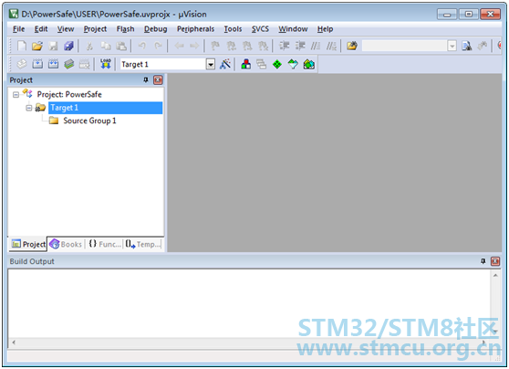Click the Indent selection icon
The height and width of the screenshot is (369, 509).
point(285,46)
